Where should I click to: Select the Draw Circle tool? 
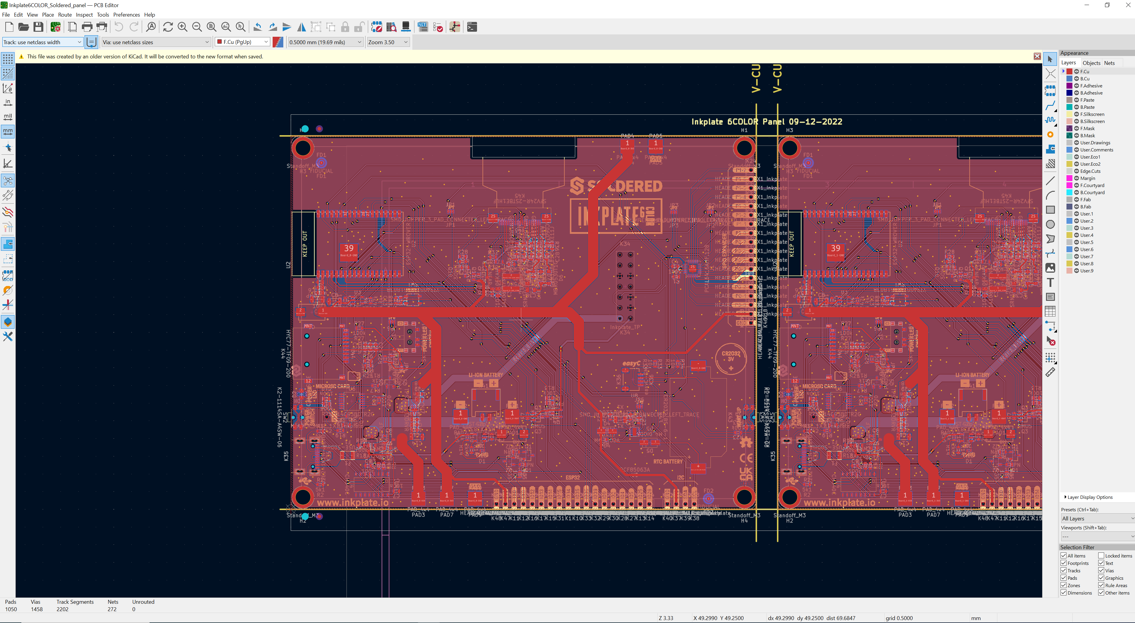click(1050, 225)
